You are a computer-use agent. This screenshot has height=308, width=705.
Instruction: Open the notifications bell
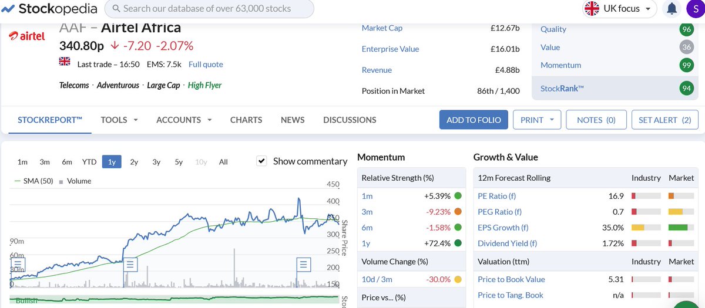[x=671, y=9]
